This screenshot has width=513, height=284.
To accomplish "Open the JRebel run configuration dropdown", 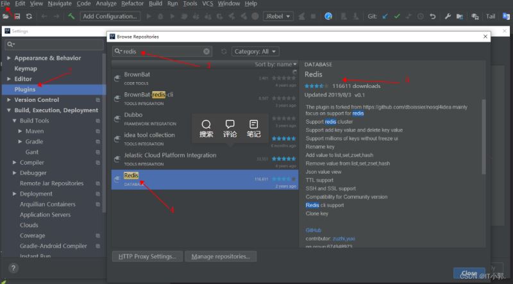I will (x=278, y=17).
